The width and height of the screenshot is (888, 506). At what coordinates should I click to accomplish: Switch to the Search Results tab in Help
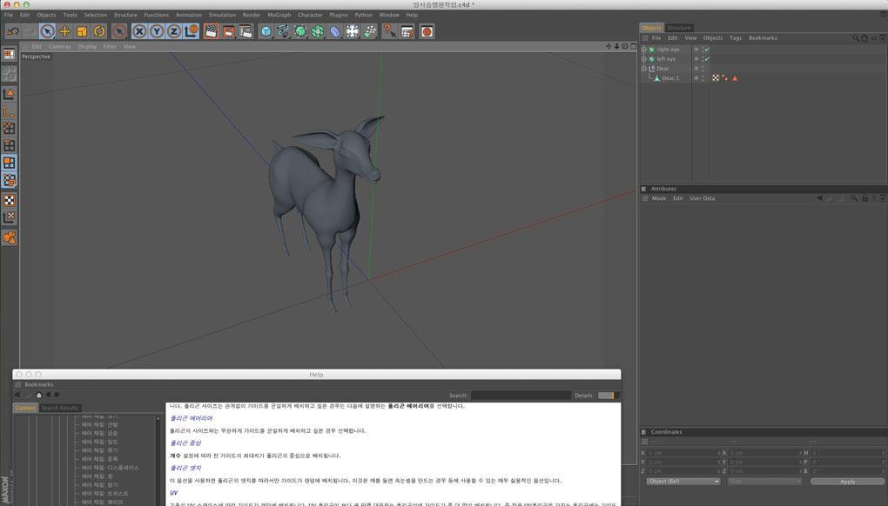(59, 408)
